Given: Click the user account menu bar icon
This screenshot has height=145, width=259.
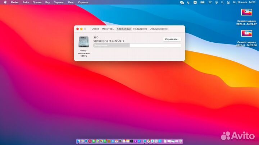Looking at the screenshot, I should click(217, 2).
